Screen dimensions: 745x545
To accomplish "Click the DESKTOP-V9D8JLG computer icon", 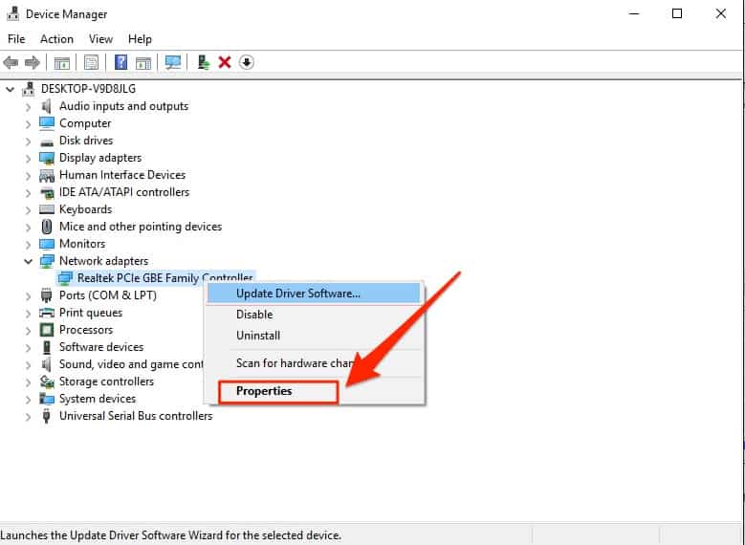I will pos(29,89).
